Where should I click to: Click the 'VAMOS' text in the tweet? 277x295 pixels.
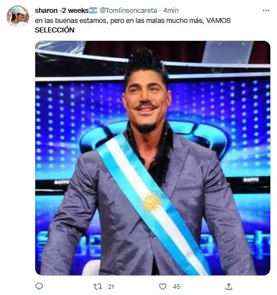tap(218, 21)
